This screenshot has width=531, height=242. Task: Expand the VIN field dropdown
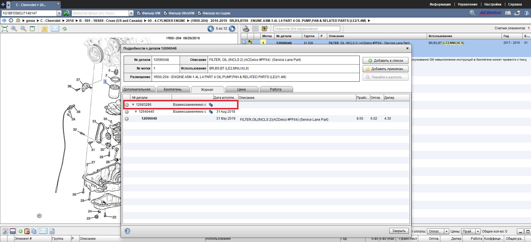[x=59, y=13]
